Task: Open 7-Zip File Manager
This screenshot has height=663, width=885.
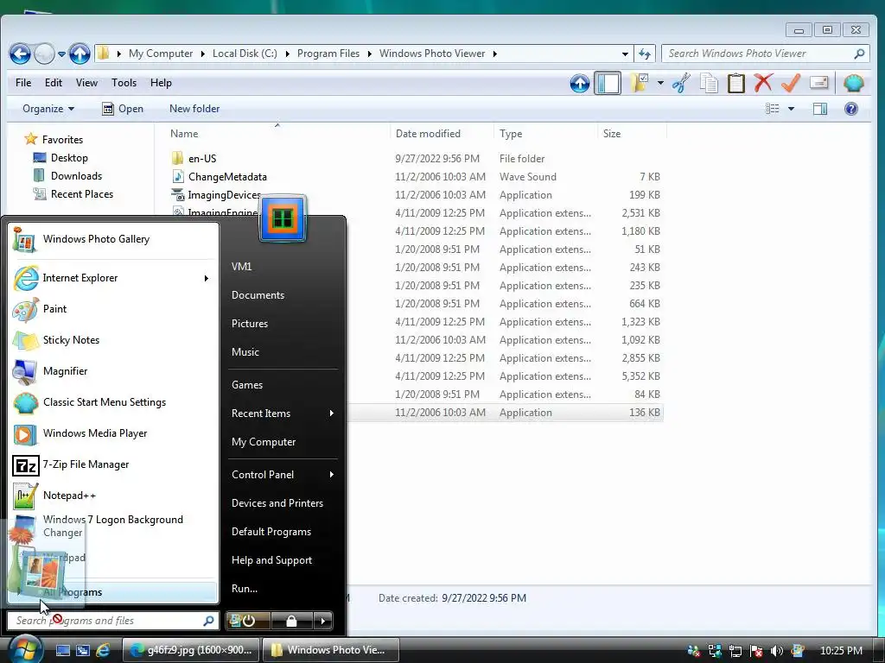Action: 111,464
